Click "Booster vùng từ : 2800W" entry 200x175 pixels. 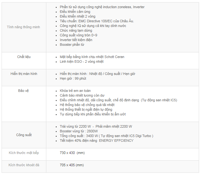pos(79,131)
